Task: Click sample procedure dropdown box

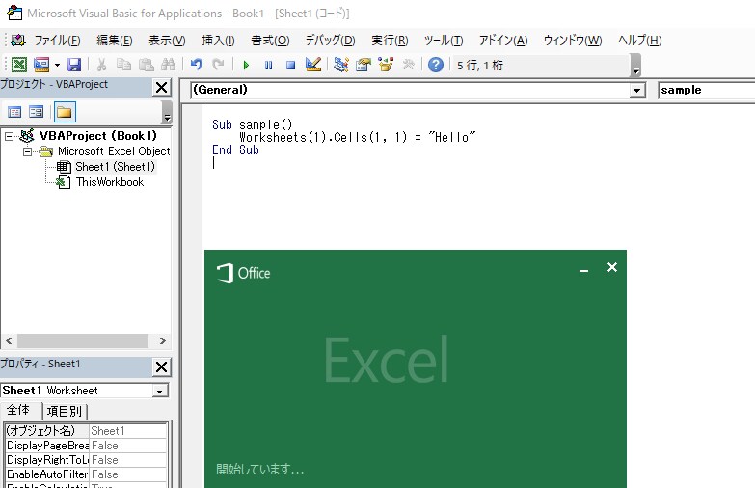Action: pyautogui.click(x=707, y=90)
